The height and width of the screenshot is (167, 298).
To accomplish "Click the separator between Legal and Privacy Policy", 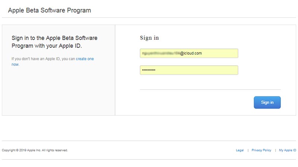I will point(248,150).
